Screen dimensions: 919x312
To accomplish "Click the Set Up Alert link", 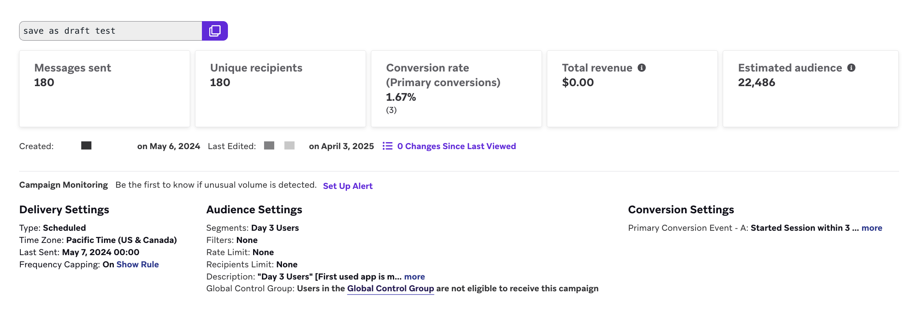I will pos(348,186).
